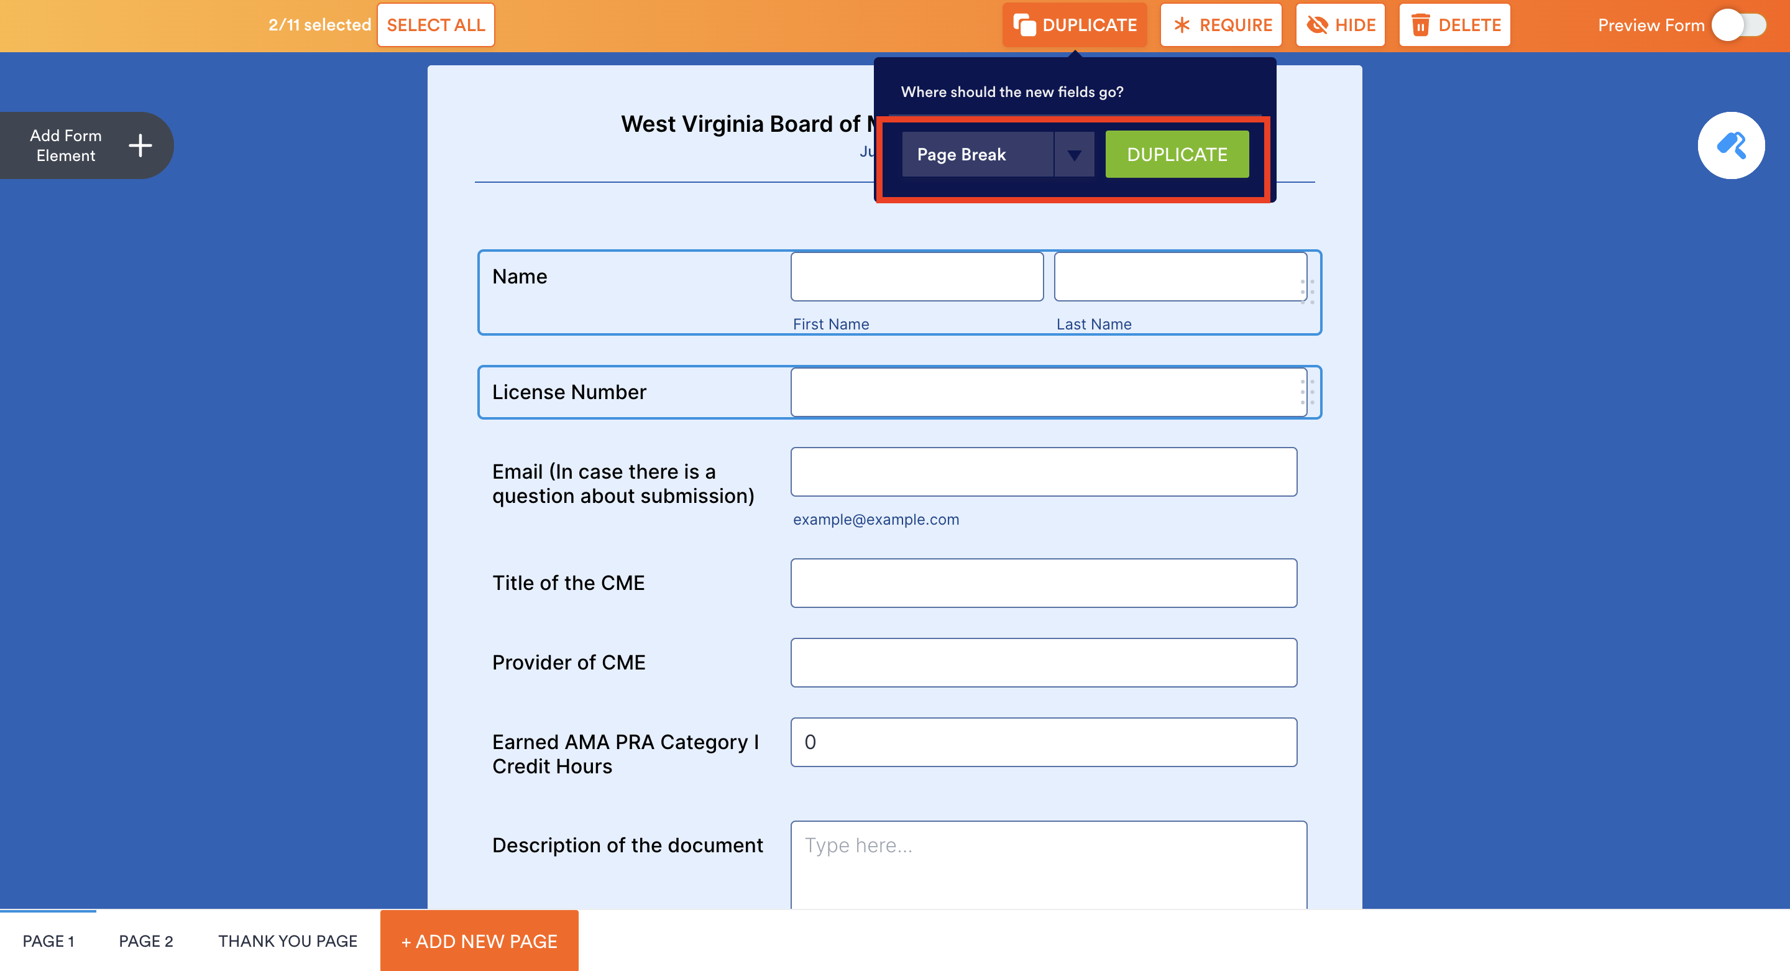The width and height of the screenshot is (1790, 971).
Task: Click the Email input field
Action: (x=1044, y=471)
